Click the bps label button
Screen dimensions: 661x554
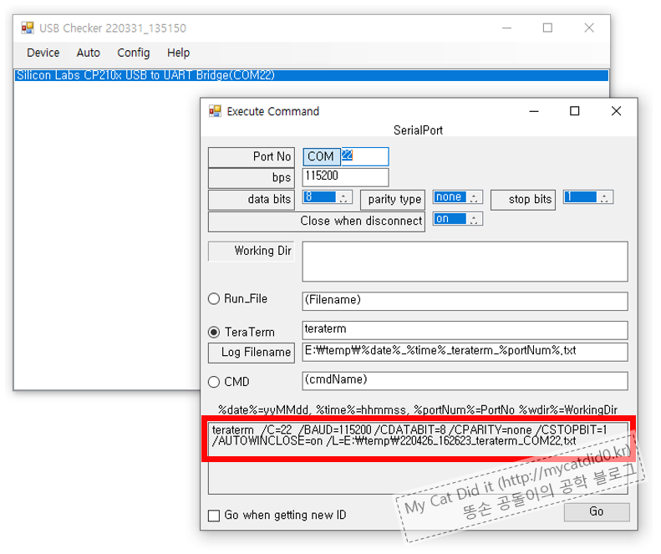tap(252, 178)
